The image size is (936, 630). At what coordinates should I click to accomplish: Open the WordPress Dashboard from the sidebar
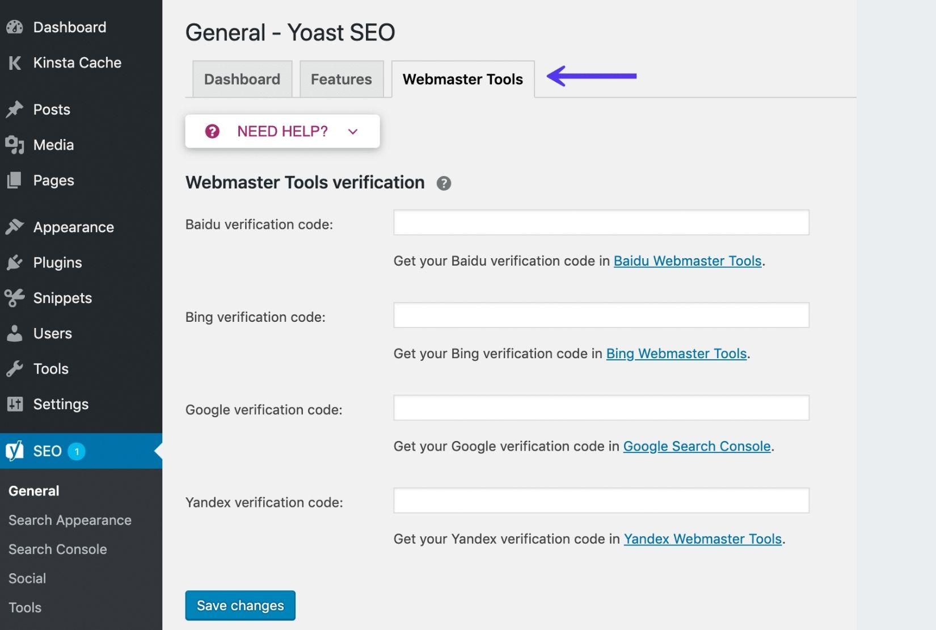coord(14,27)
